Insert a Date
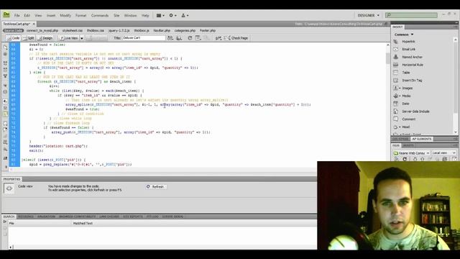Screen dimensions: 460x259 pos(405,104)
